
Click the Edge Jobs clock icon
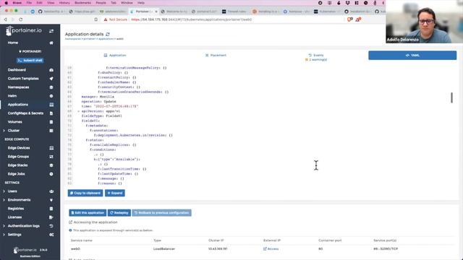coord(51,174)
